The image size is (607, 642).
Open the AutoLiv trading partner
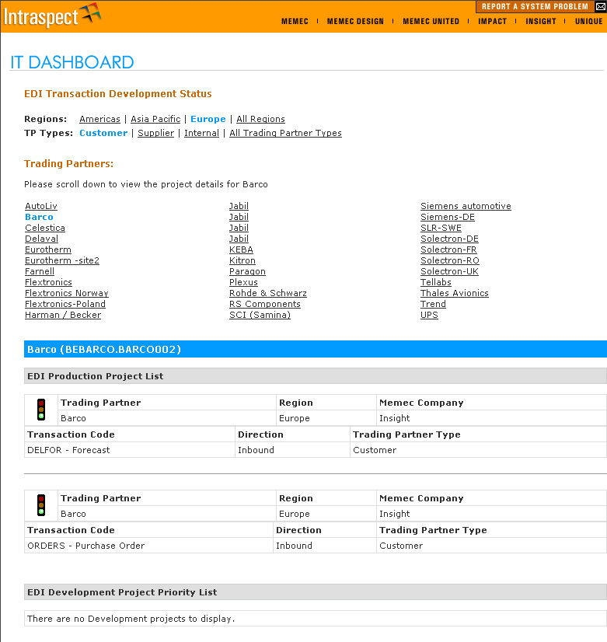(x=41, y=206)
